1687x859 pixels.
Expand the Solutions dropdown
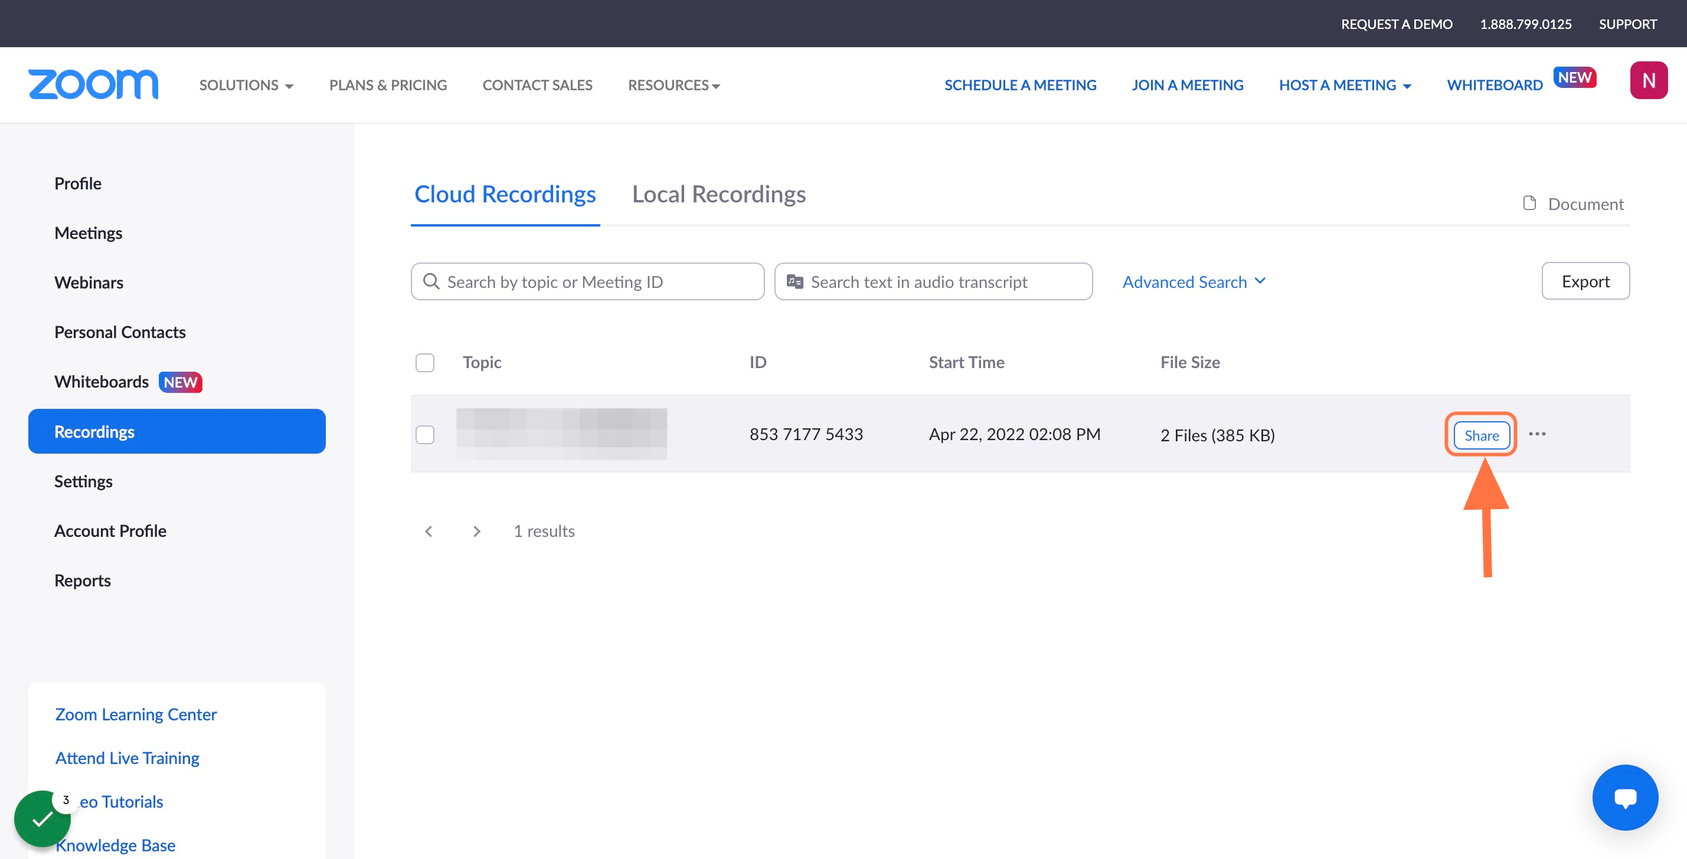[246, 85]
